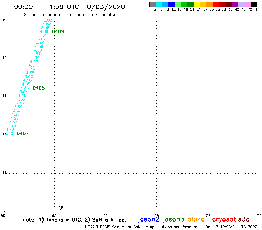Select the 0408 time stamp label
Screen dimensions: 262x230
click(x=39, y=88)
